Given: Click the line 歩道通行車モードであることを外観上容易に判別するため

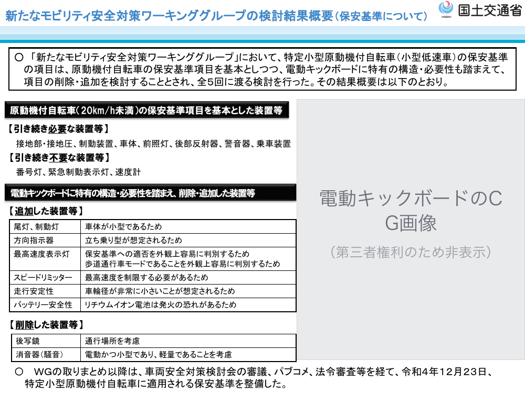Looking at the screenshot, I should pos(183,264).
